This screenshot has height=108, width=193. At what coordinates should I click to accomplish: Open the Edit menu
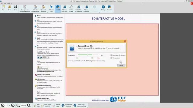click(x=5, y=4)
